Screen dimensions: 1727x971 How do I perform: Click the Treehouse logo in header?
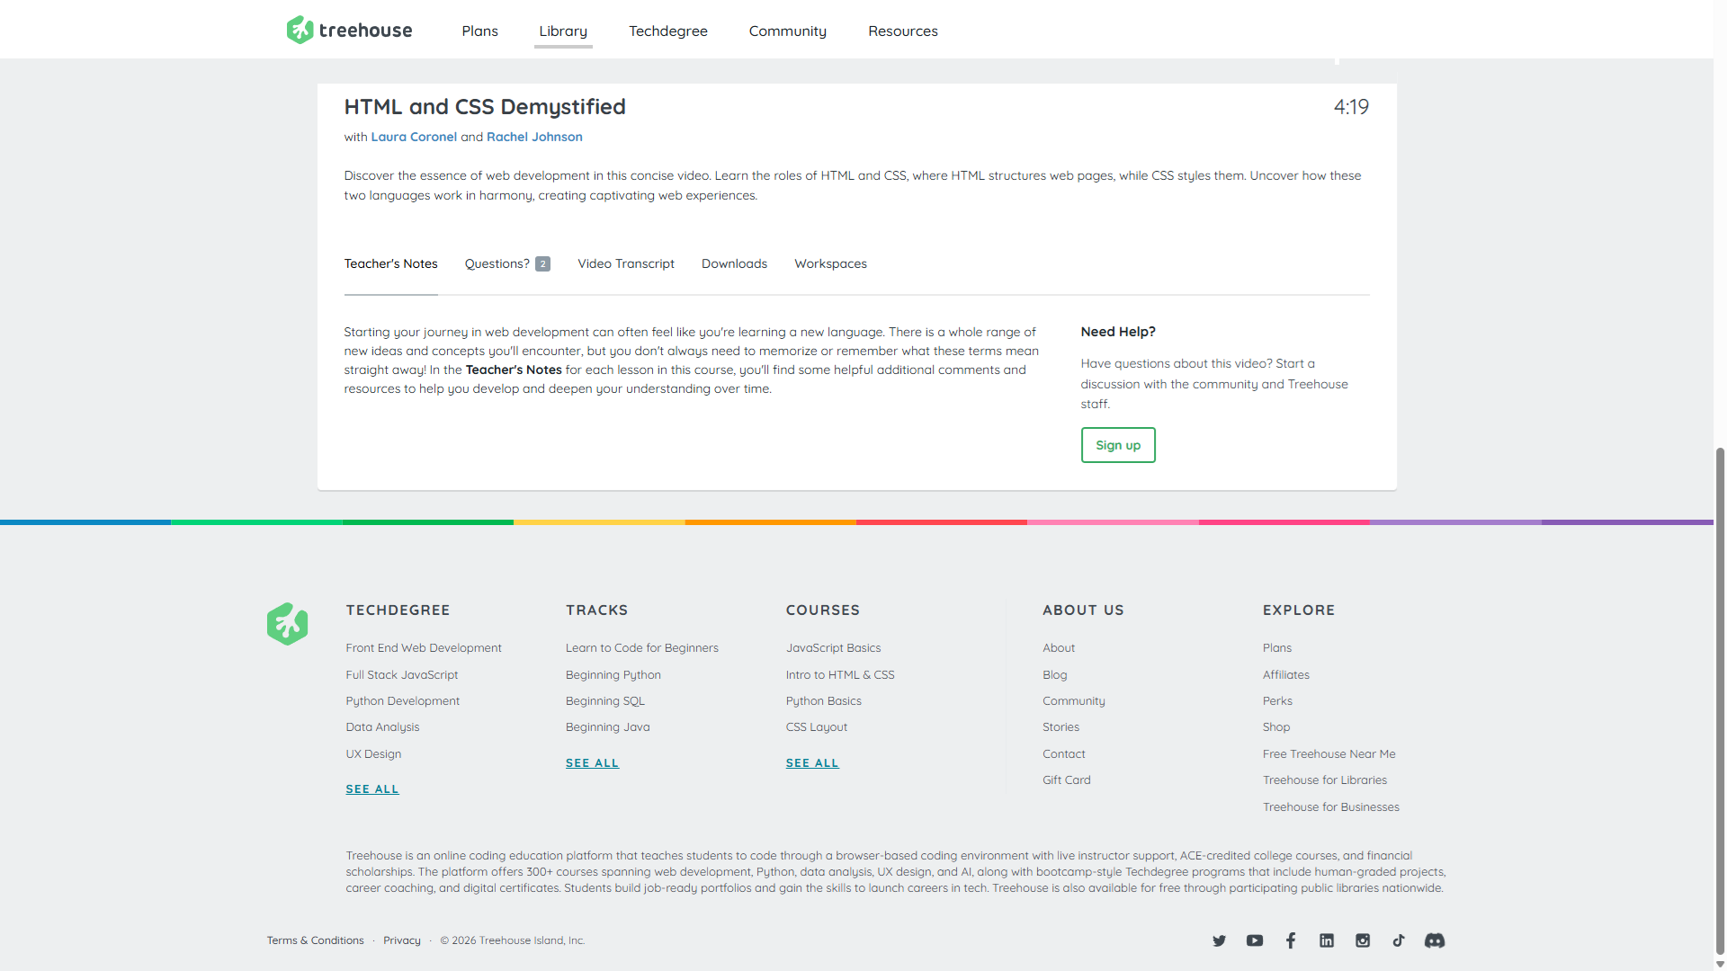point(349,30)
